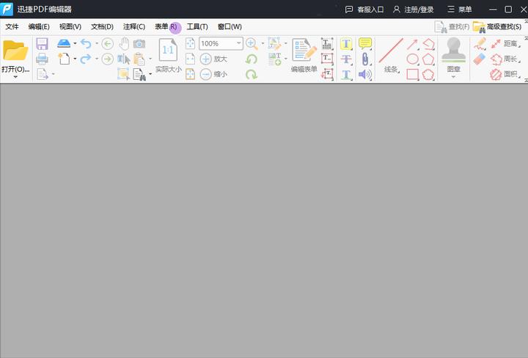Click the Print icon
This screenshot has width=528, height=358.
42,59
